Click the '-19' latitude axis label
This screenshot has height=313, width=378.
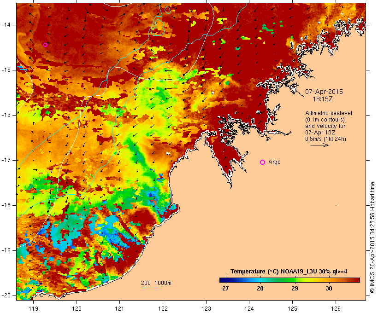click(x=6, y=250)
